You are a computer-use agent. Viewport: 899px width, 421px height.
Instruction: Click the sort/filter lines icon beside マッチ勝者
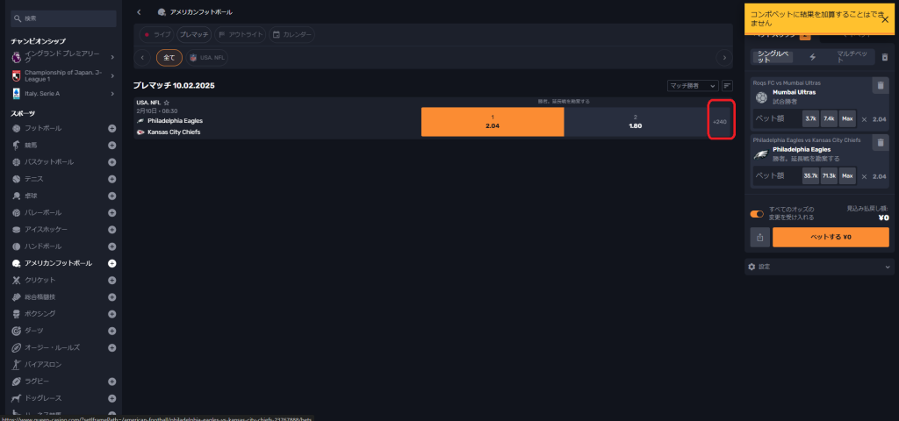click(x=727, y=86)
